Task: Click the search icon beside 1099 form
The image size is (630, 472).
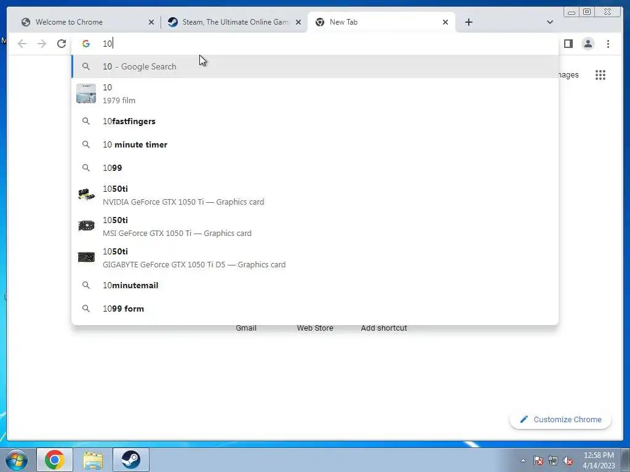Action: (x=86, y=309)
